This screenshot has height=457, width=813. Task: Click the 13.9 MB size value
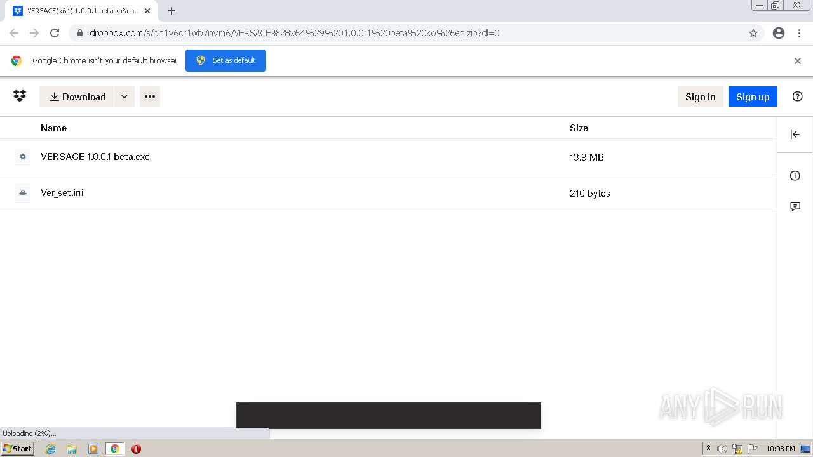[x=587, y=157]
